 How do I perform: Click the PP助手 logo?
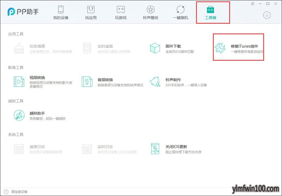[23, 12]
